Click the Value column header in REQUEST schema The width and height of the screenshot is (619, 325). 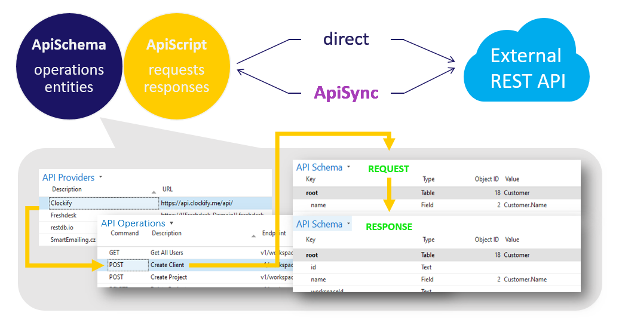[512, 179]
